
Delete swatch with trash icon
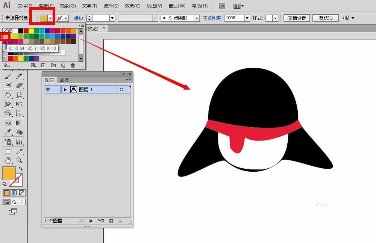click(73, 65)
